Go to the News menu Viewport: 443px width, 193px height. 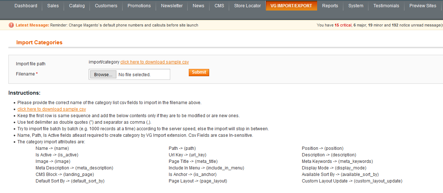[198, 6]
